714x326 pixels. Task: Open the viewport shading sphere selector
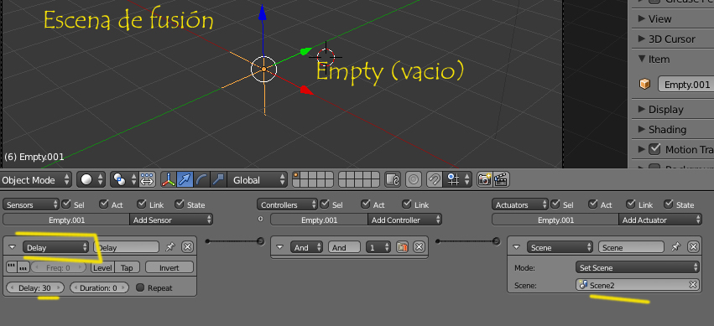coord(91,179)
